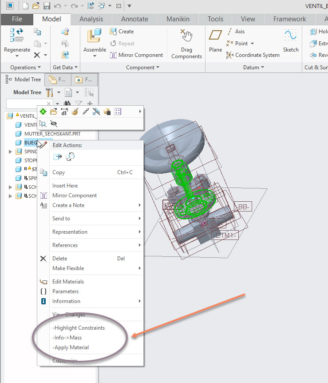The image size is (328, 383).
Task: Click the Zoom to Selected icon in mini toolbar
Action: click(x=43, y=124)
